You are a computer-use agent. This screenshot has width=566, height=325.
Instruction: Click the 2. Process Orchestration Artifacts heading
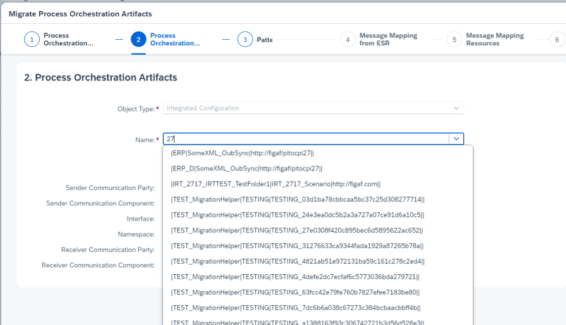[x=101, y=77]
